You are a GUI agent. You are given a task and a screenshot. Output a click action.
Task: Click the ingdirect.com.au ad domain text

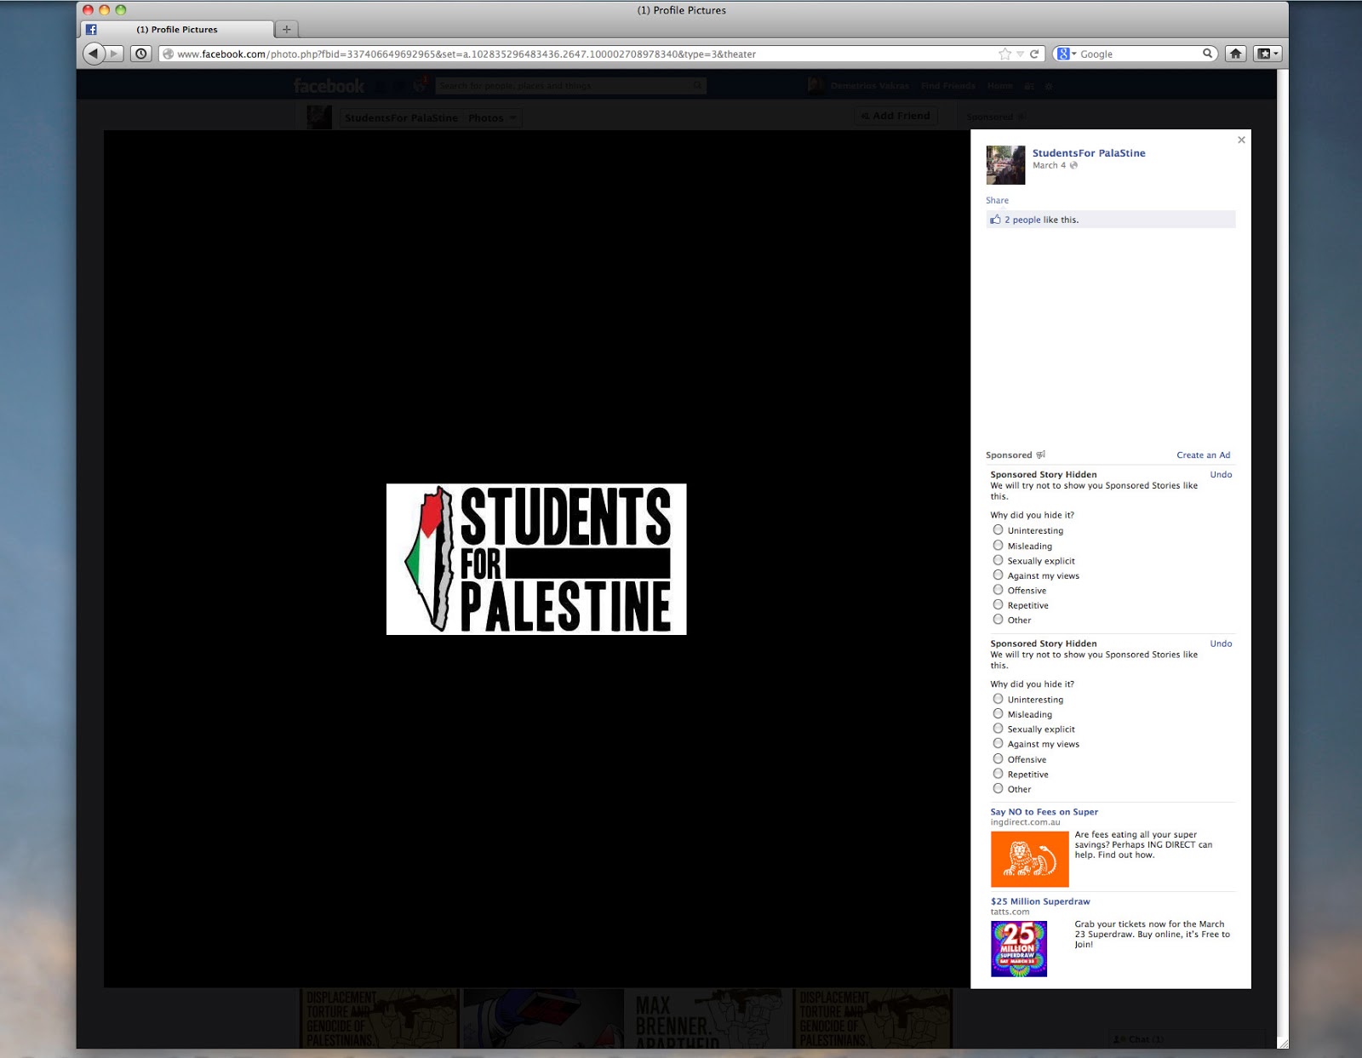click(x=1025, y=822)
